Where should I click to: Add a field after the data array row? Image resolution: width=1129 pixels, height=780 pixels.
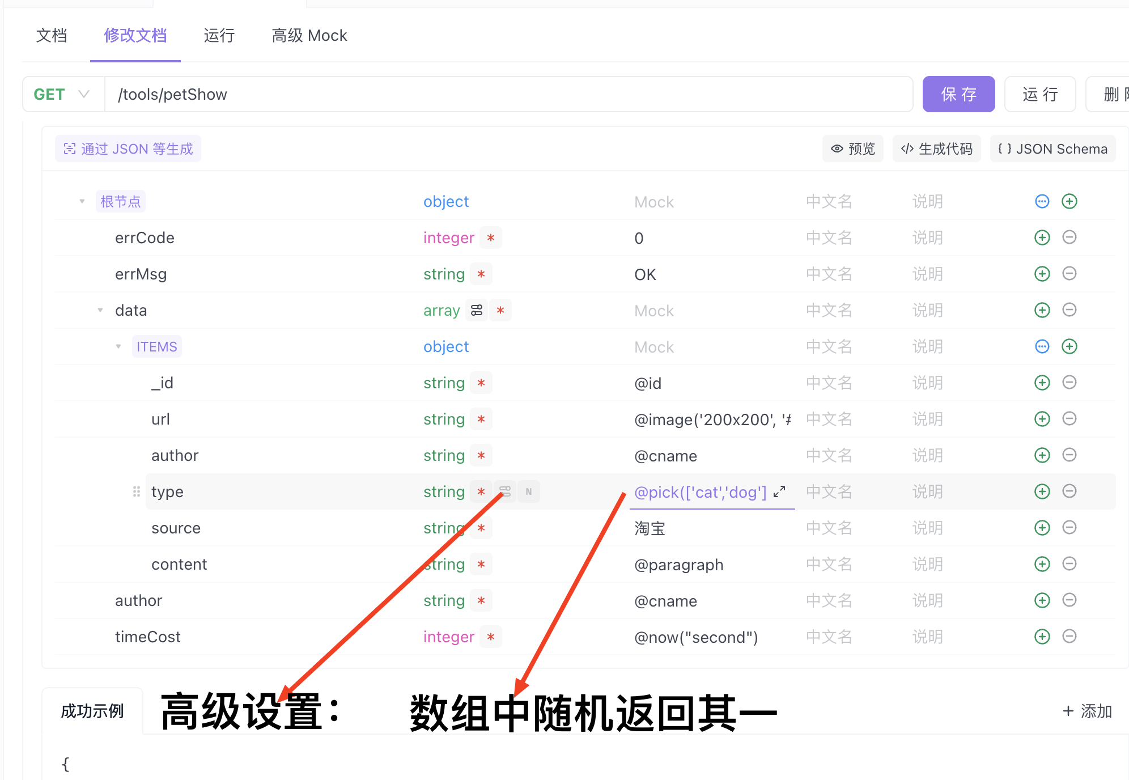pyautogui.click(x=1042, y=310)
